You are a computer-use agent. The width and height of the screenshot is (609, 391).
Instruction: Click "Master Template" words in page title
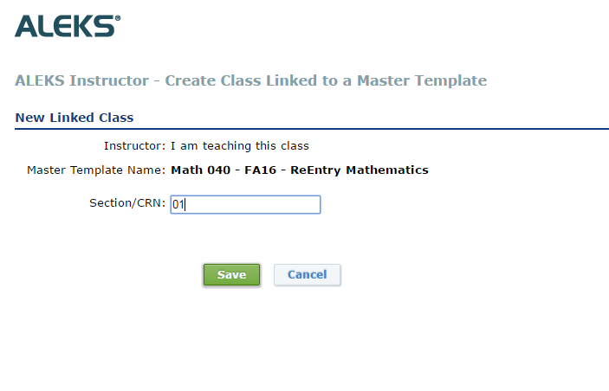pyautogui.click(x=422, y=80)
